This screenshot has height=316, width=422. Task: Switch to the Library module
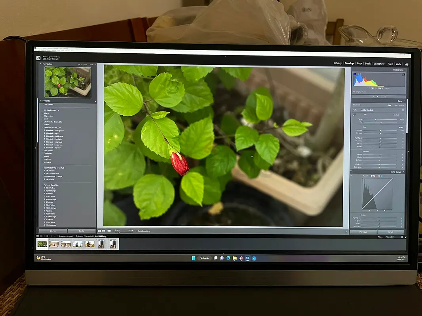pyautogui.click(x=337, y=63)
